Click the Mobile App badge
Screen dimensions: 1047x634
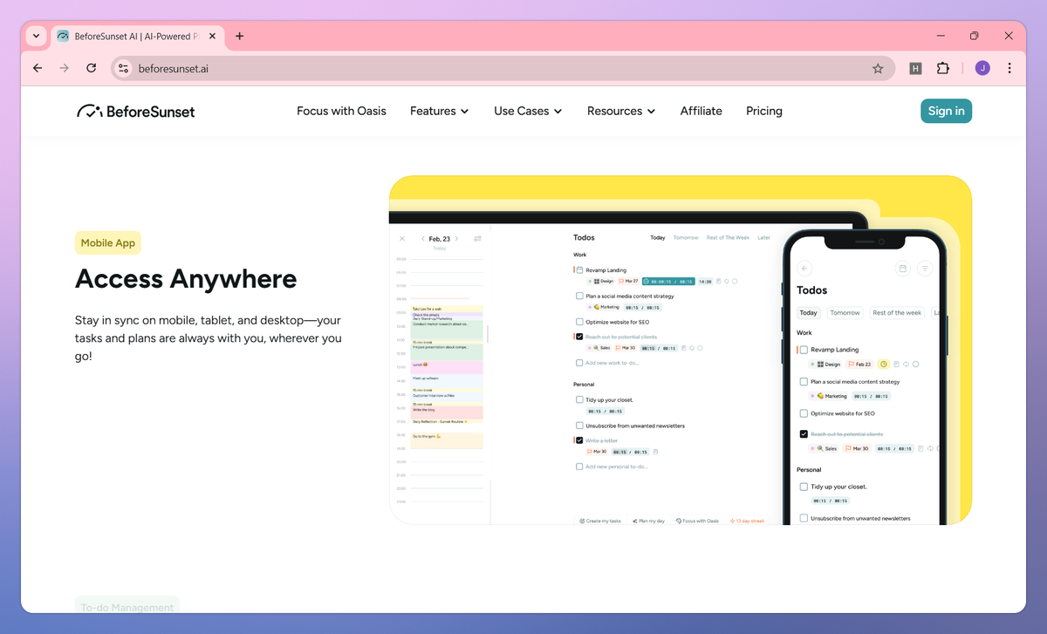point(108,243)
